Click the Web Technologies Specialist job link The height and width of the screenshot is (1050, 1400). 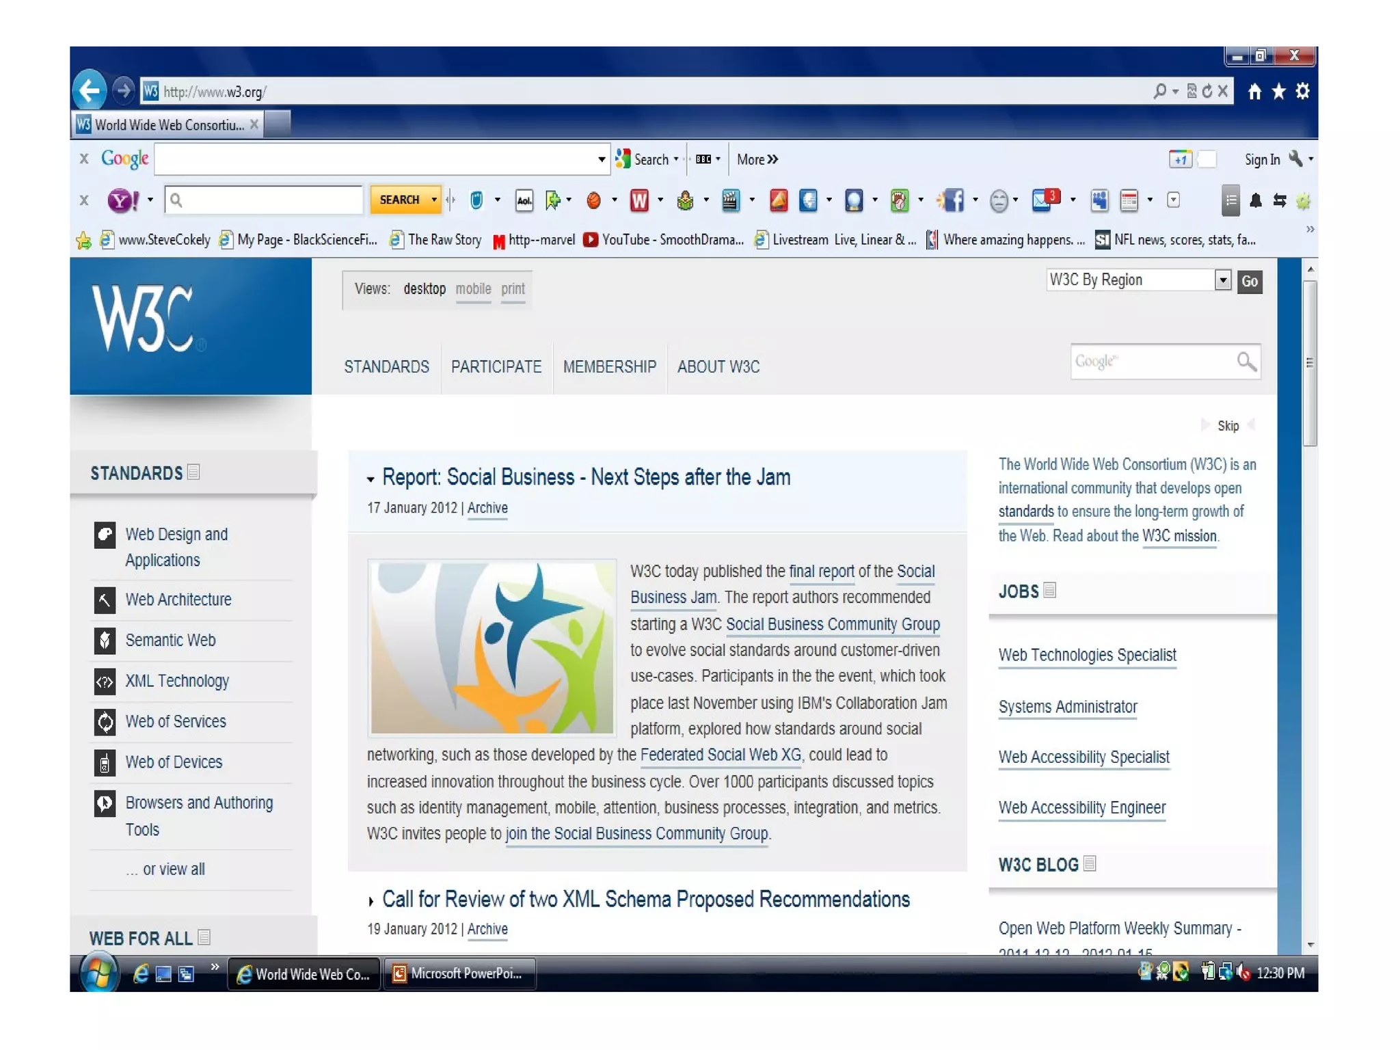pos(1087,655)
